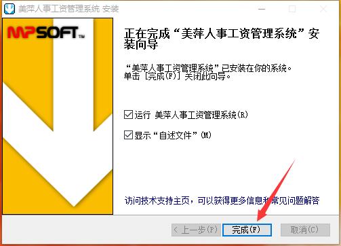
Task: Click the window title 美萍人事工资管理系统 安装
Action: [x=68, y=9]
